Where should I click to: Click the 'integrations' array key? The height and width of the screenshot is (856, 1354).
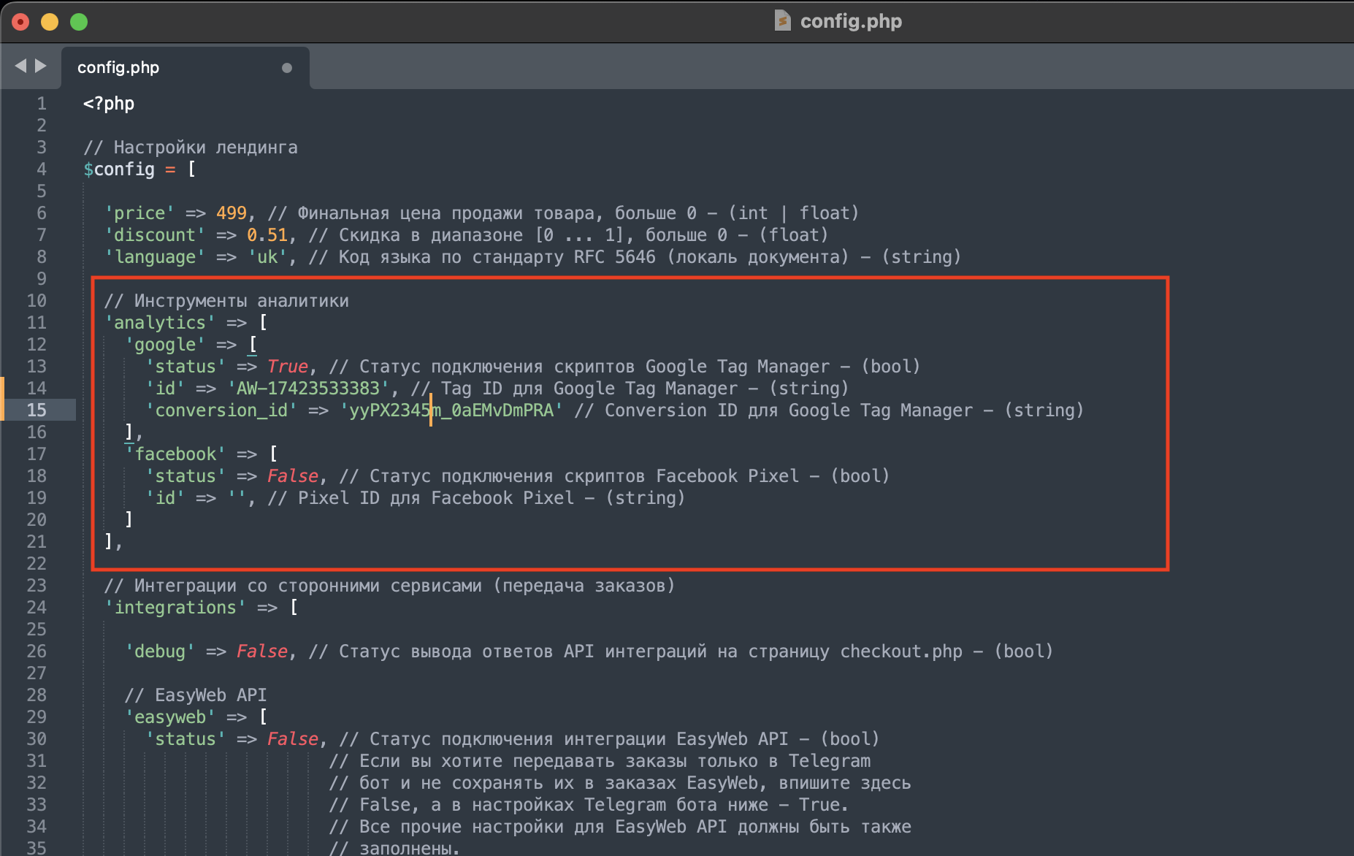click(175, 608)
